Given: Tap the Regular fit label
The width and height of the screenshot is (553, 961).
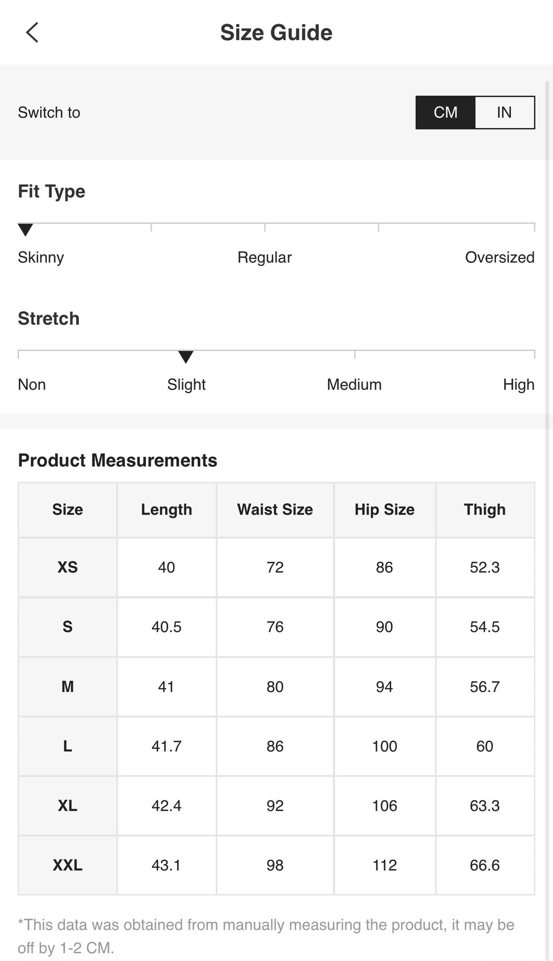Looking at the screenshot, I should [265, 257].
